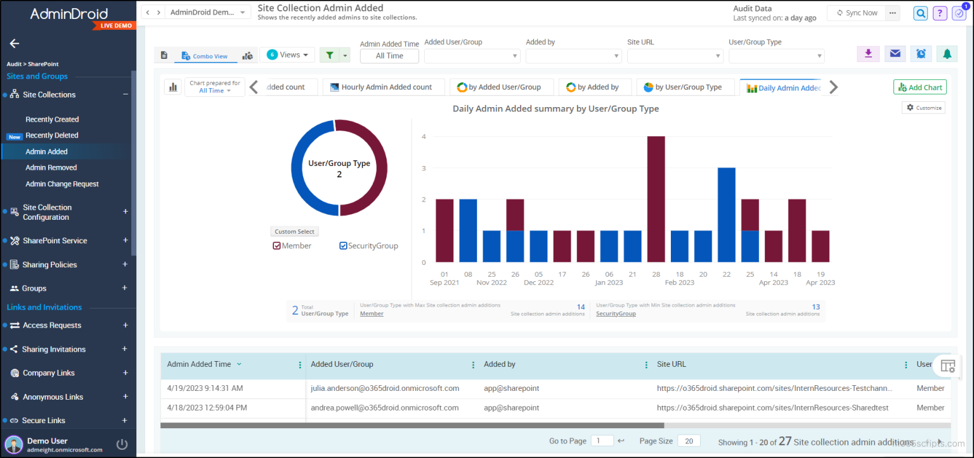Click the alert bell icon
Screen dimensions: 974x458
click(x=947, y=54)
